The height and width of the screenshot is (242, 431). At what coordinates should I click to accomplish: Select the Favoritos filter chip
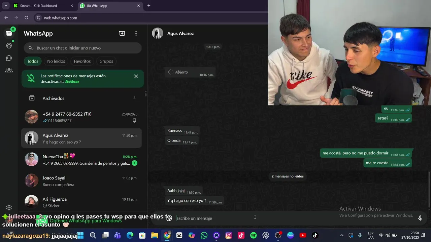pos(82,61)
